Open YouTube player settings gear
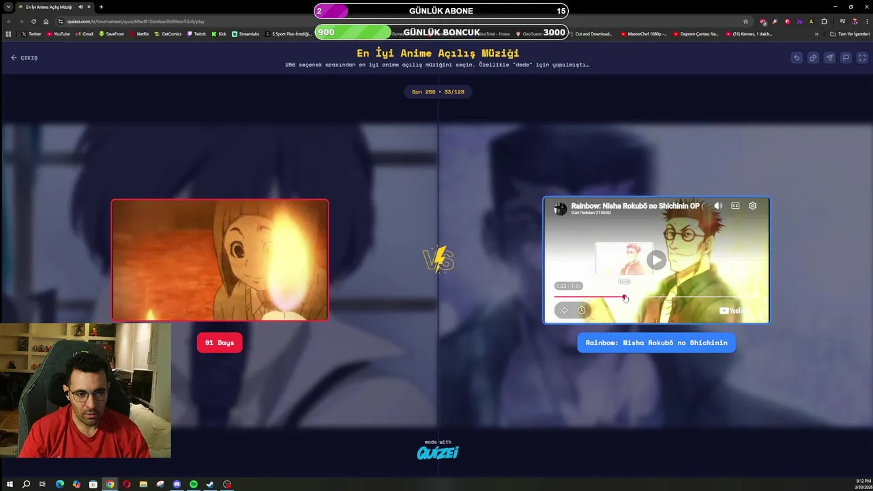 tap(752, 206)
